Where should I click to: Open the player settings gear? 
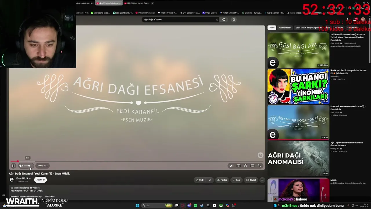(245, 166)
